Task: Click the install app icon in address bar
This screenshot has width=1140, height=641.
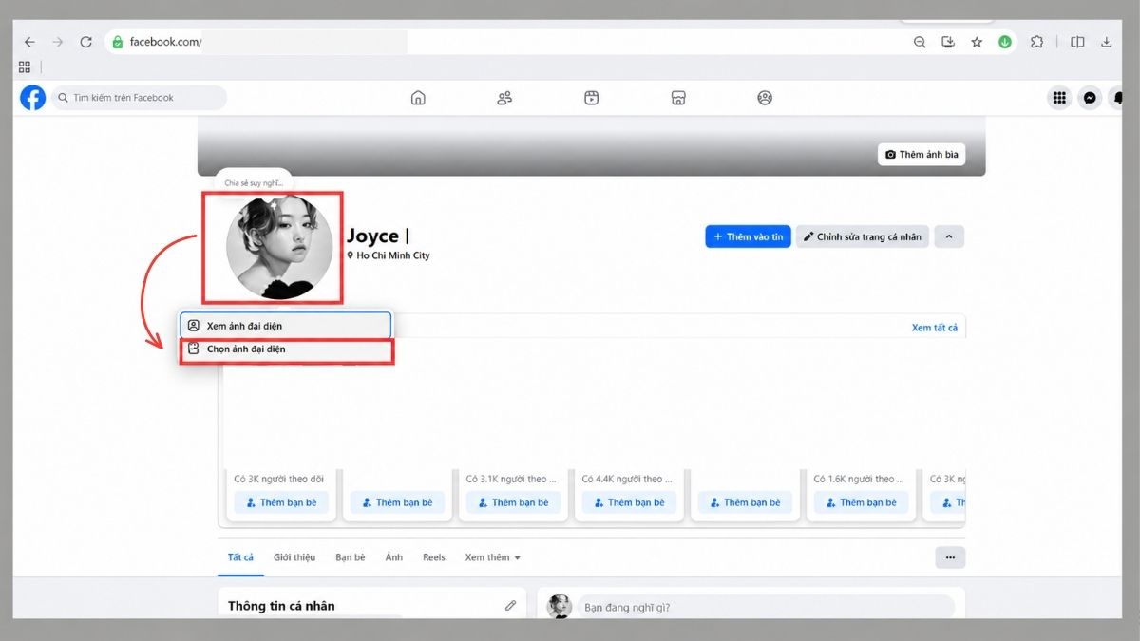Action: [947, 42]
